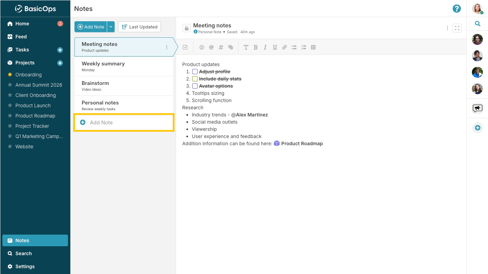Viewport: 488px width, 274px height.
Task: Open the Personal notes note
Action: [x=124, y=105]
